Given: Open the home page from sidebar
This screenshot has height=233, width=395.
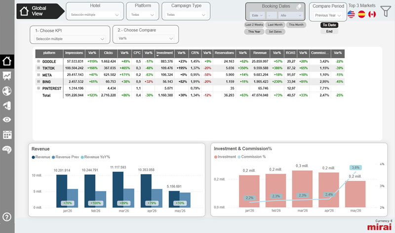Looking at the screenshot, I should pos(7,61).
